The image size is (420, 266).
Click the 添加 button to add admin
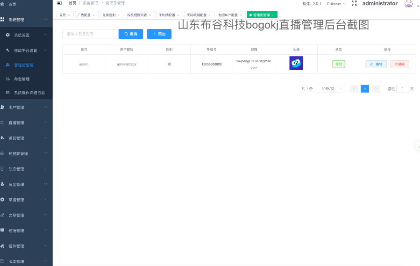pyautogui.click(x=159, y=34)
